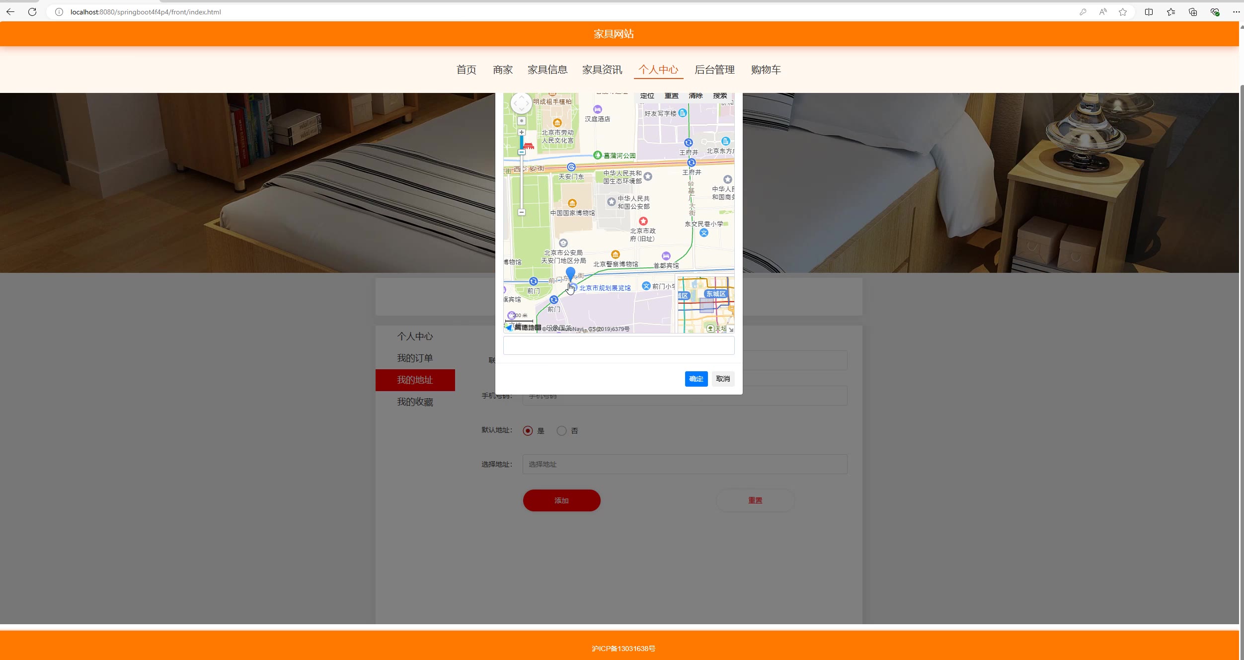The width and height of the screenshot is (1244, 660).
Task: Open 后台管理 navigation item
Action: pyautogui.click(x=714, y=70)
